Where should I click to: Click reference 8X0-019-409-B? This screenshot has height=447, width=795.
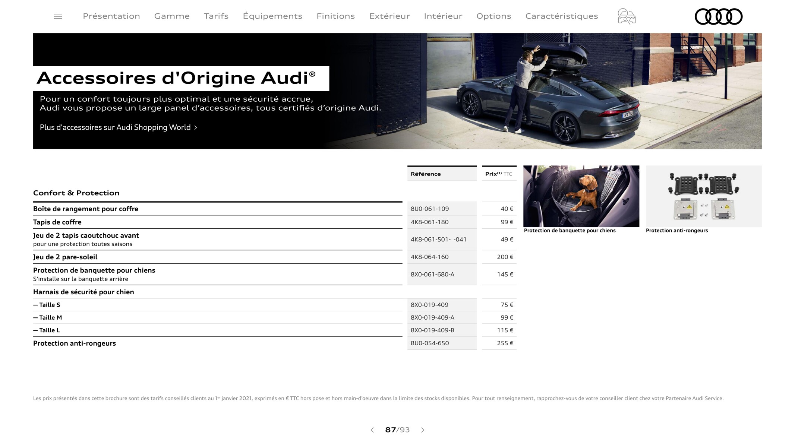click(433, 330)
